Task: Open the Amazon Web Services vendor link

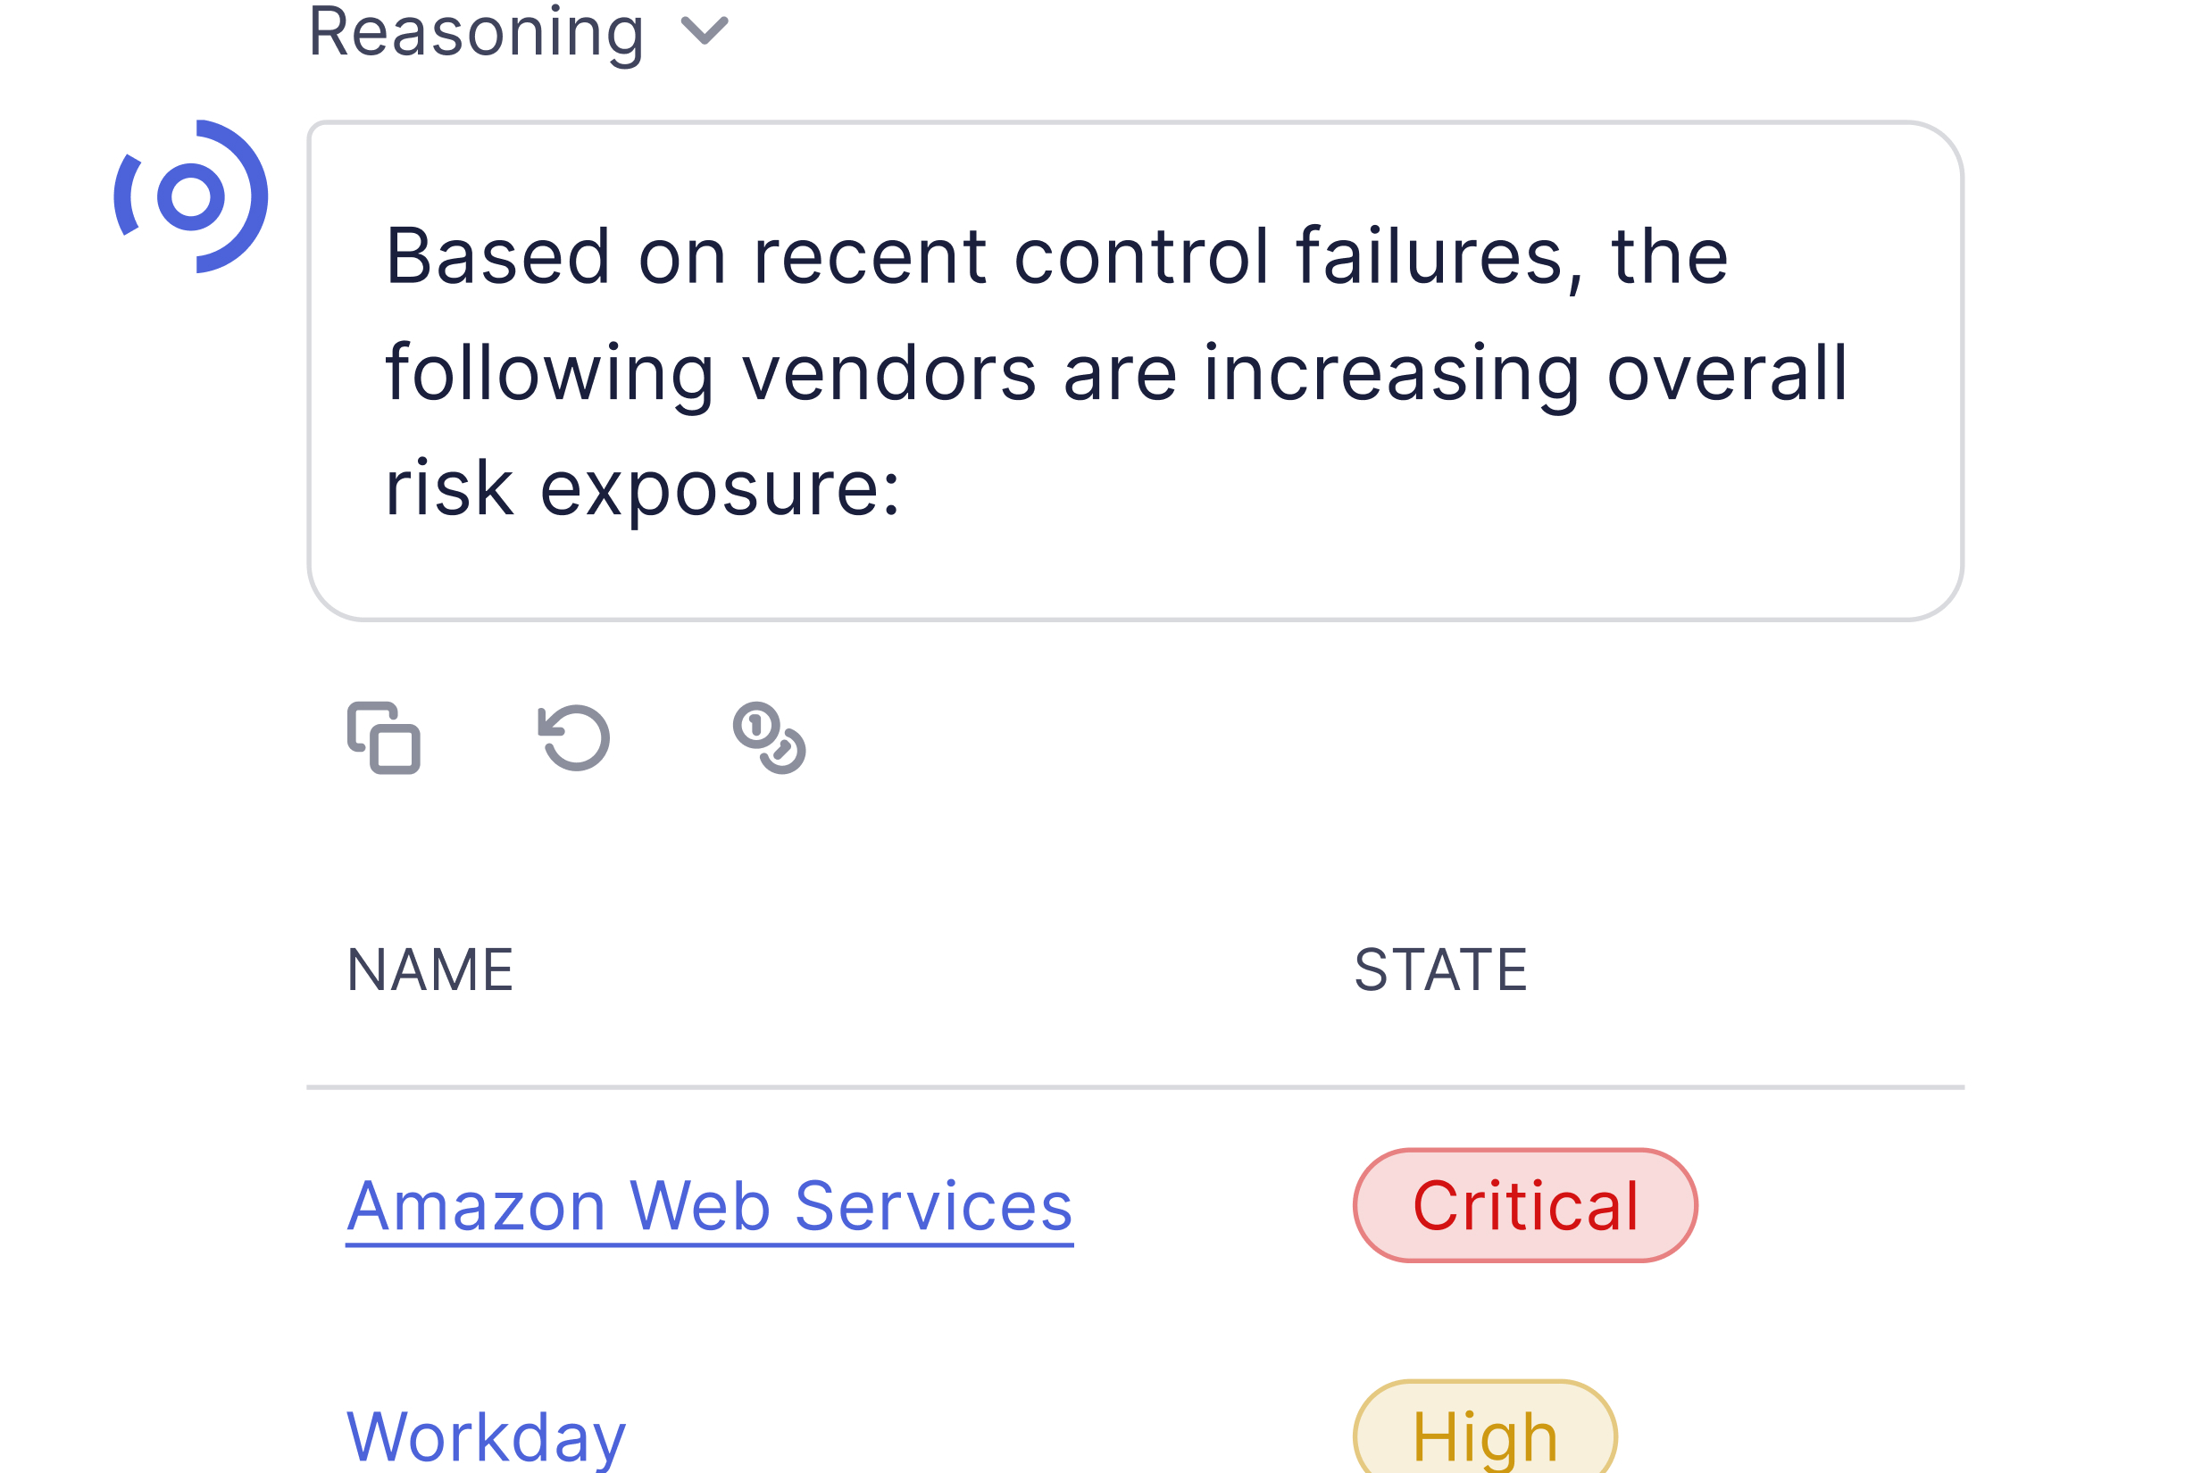Action: (x=709, y=1206)
